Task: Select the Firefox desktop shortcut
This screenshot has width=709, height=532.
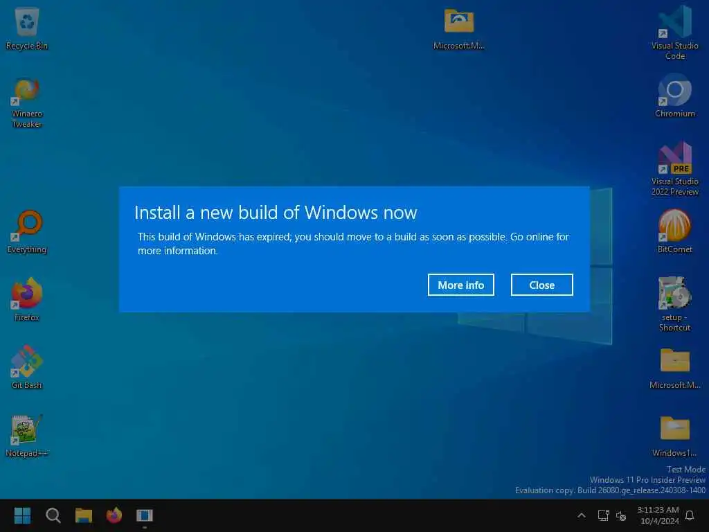Action: tap(27, 299)
